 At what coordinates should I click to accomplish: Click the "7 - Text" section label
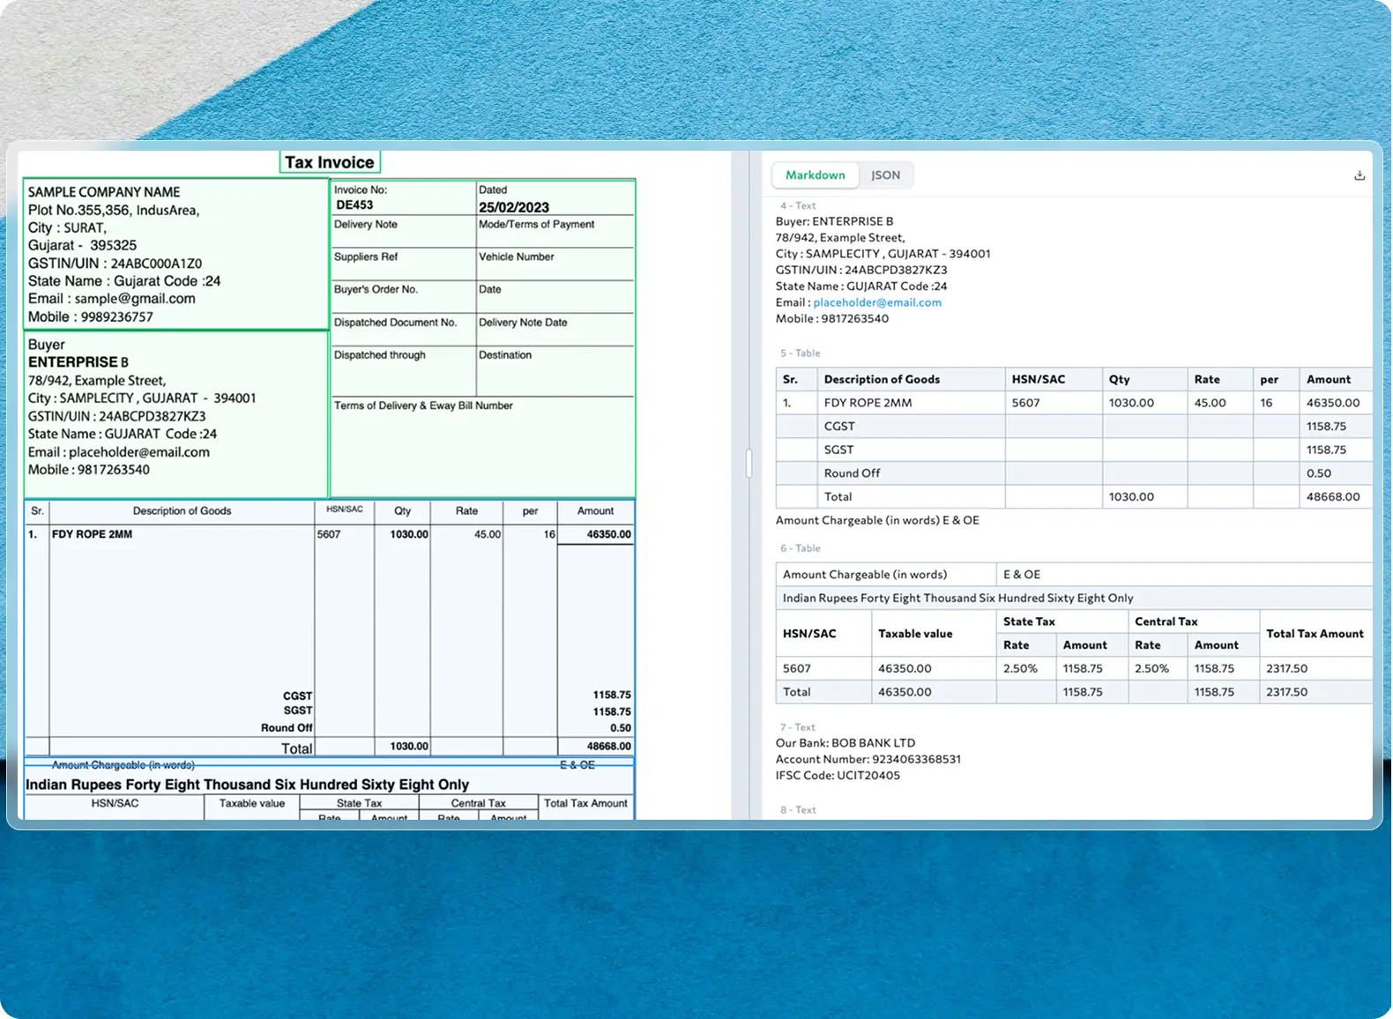coord(797,727)
